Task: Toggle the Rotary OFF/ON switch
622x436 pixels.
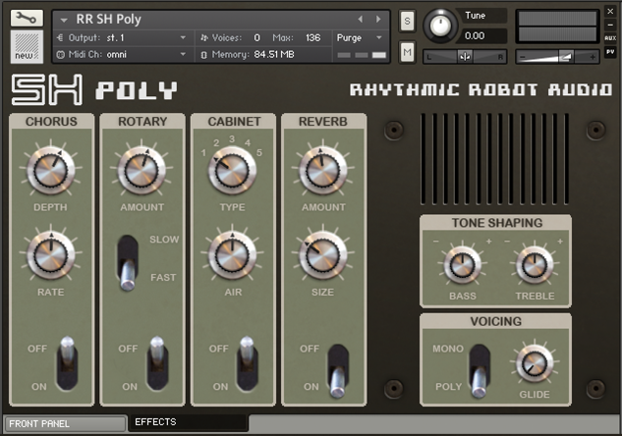Action: (x=157, y=363)
